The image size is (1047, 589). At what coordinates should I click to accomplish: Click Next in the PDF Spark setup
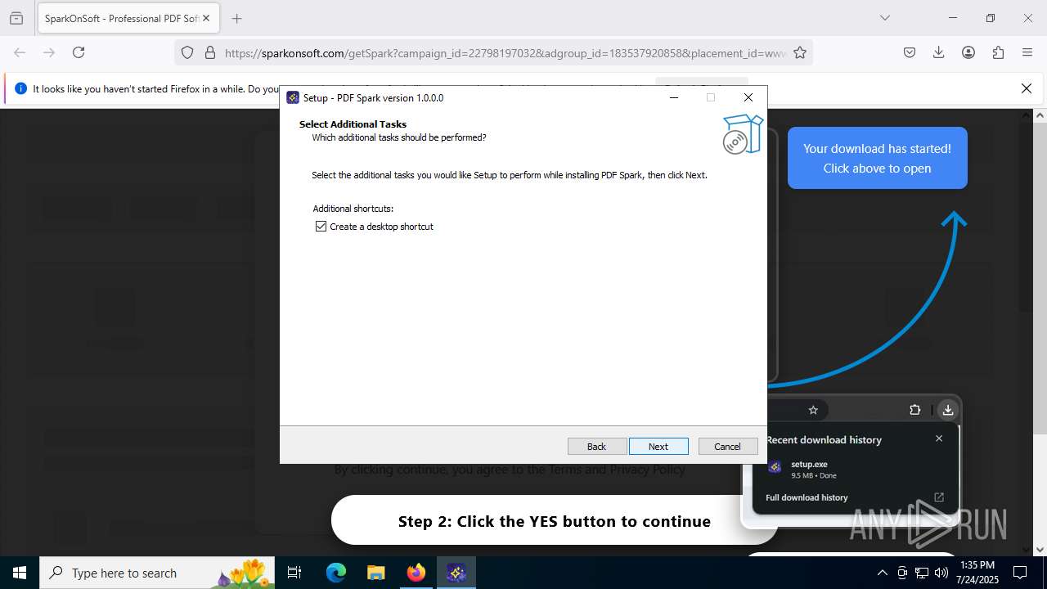coord(658,446)
